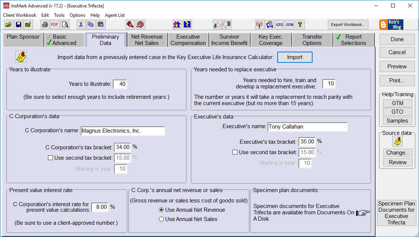Export the report as PDF

click(54, 24)
